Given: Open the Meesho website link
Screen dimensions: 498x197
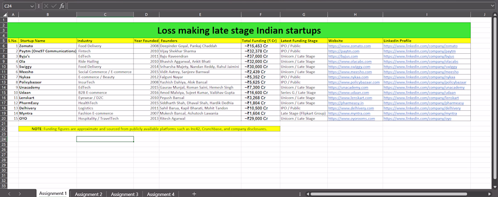Looking at the screenshot, I should pos(350,72).
